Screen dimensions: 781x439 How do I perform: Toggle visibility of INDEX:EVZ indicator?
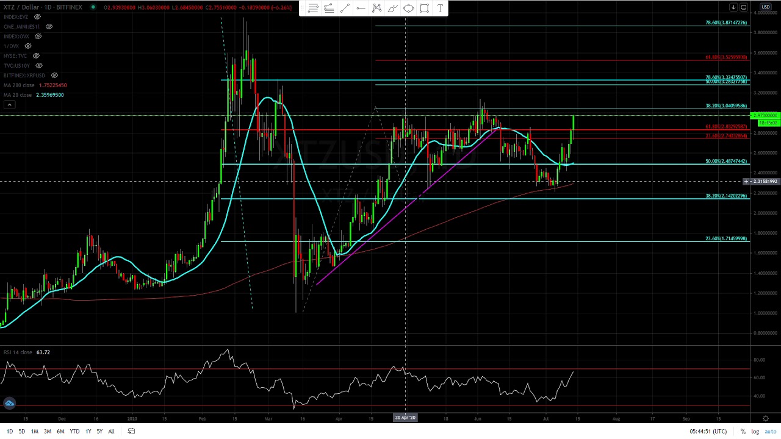click(38, 17)
